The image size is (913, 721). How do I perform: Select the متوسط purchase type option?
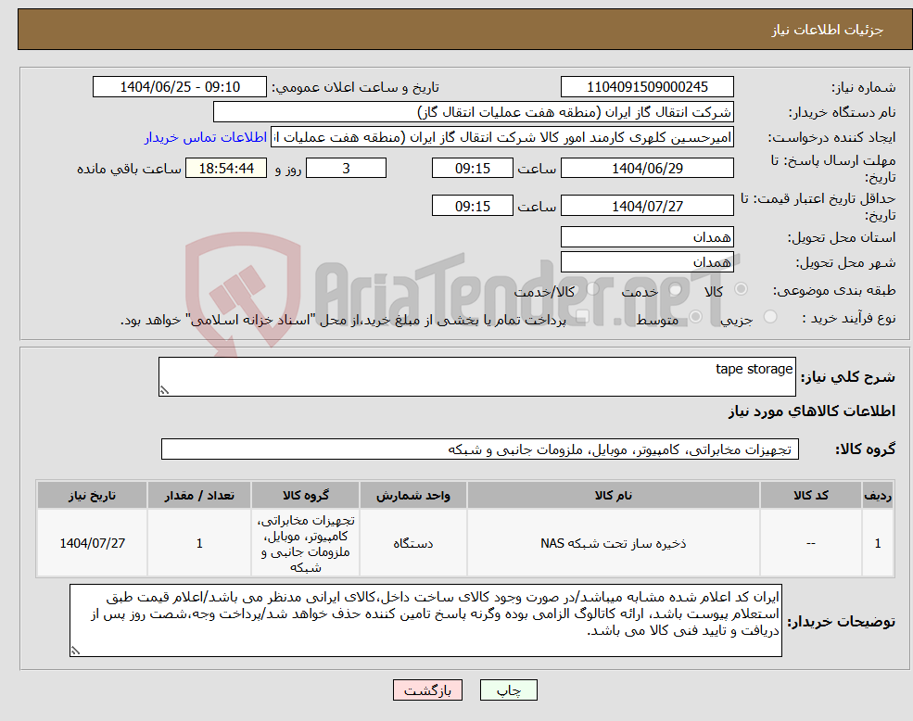point(695,317)
